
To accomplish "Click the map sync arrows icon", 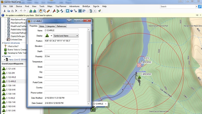I will pos(84,11).
